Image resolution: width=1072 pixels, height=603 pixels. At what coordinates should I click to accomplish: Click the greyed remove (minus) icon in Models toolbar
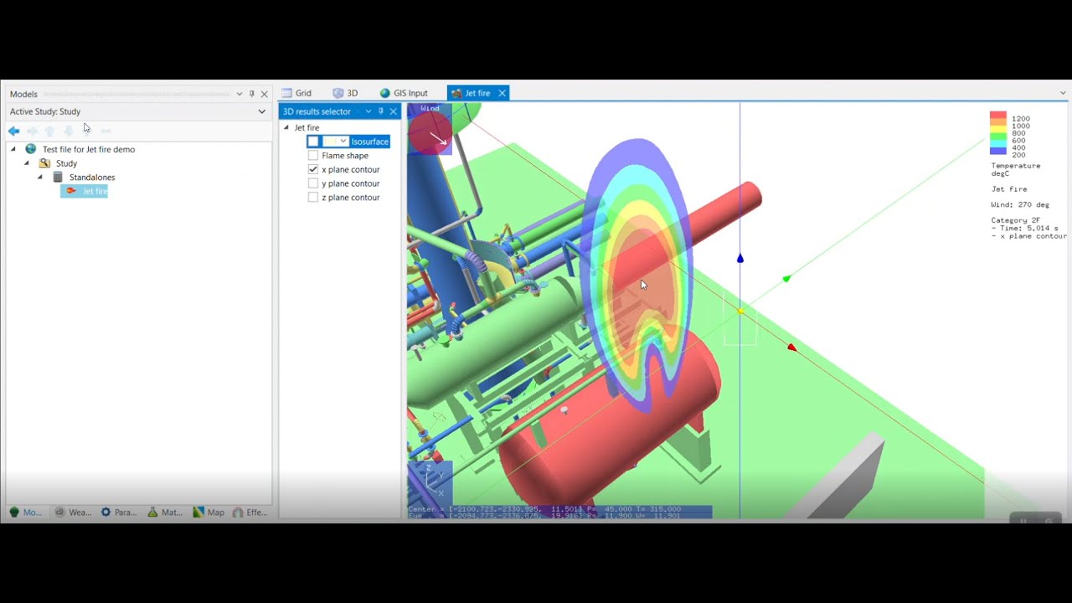106,131
